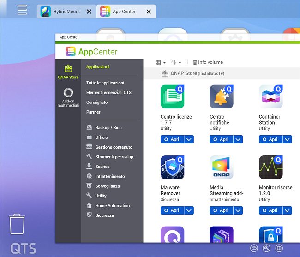Open the Partner category

[93, 112]
